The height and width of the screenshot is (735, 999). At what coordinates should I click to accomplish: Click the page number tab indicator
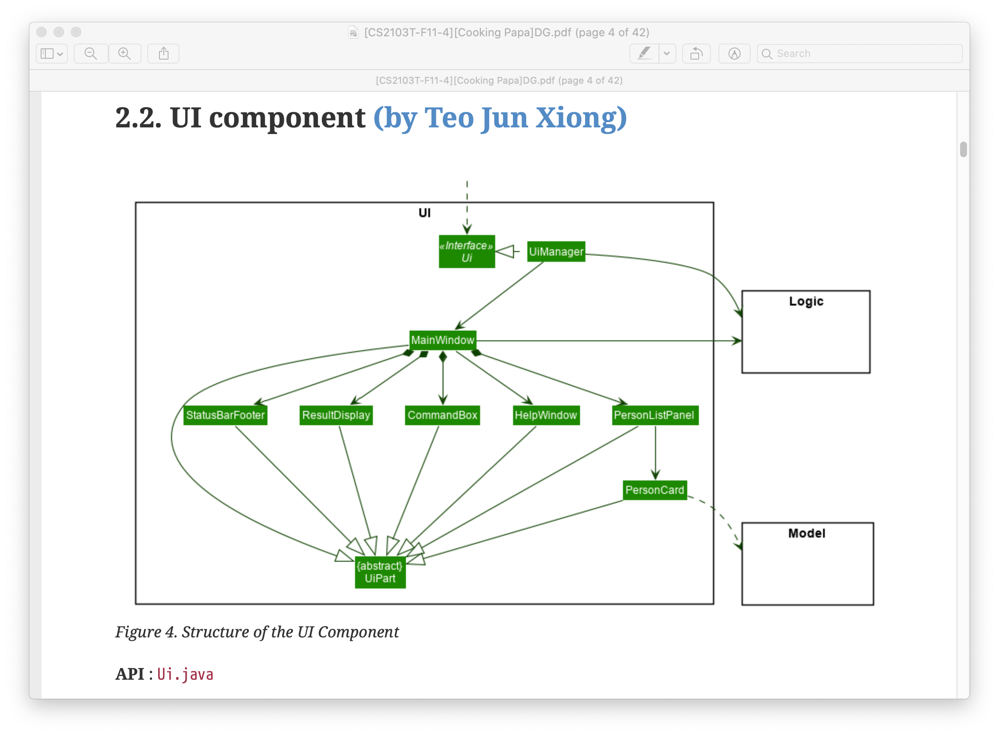pos(499,81)
